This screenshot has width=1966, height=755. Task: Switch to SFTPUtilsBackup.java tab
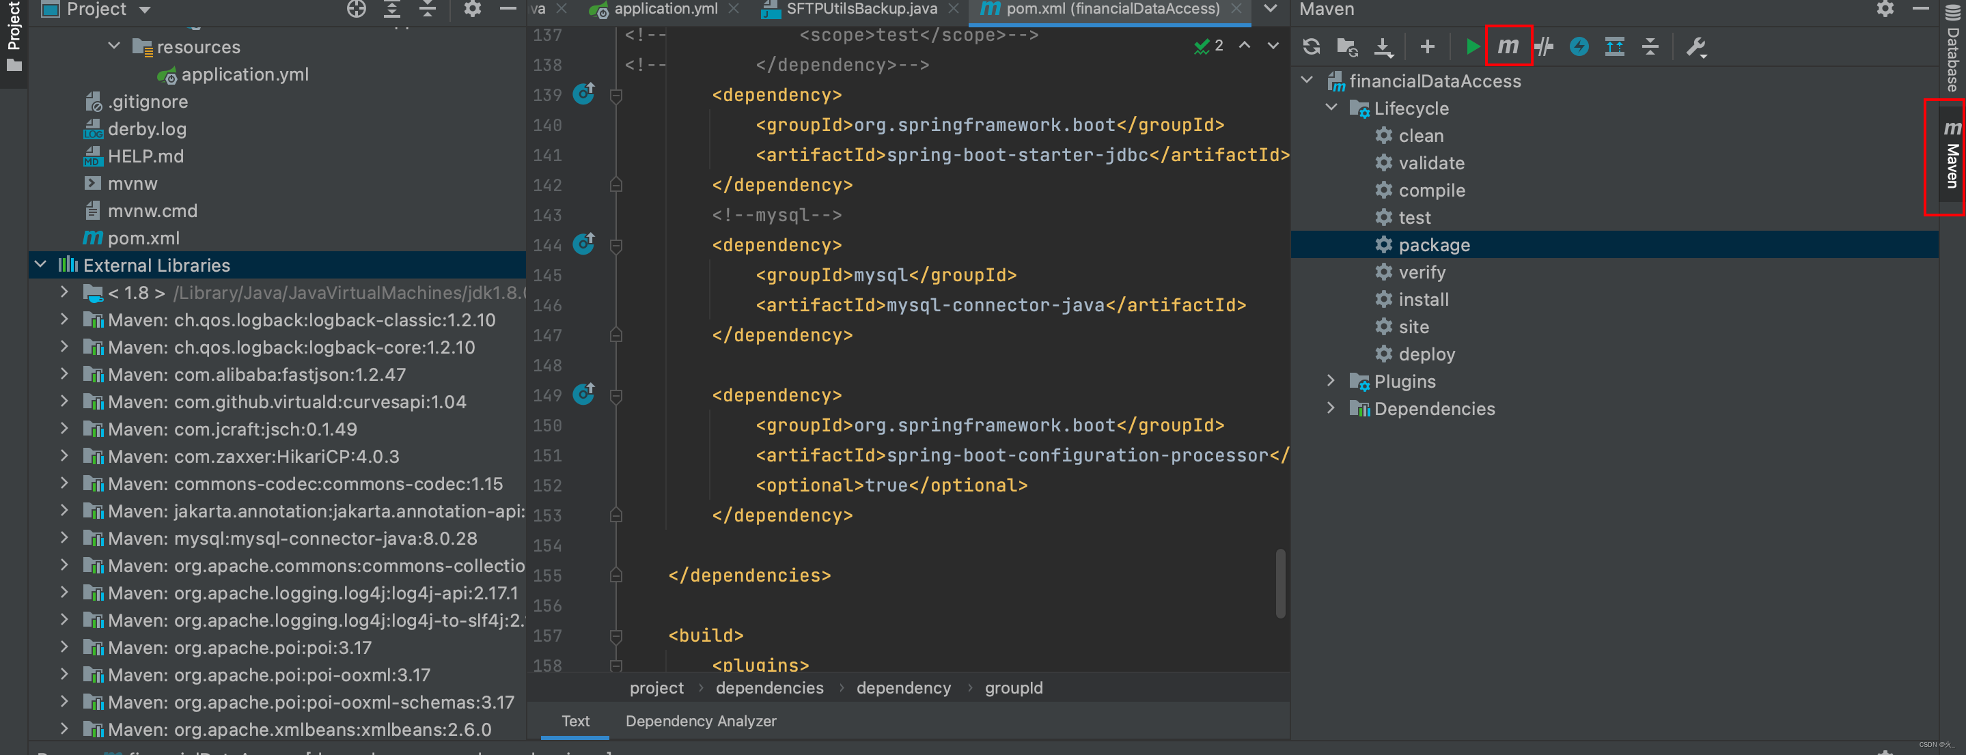(x=861, y=9)
